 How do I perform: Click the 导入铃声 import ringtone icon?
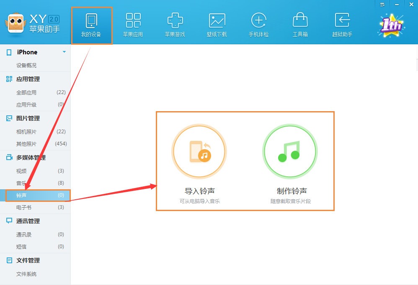click(199, 151)
